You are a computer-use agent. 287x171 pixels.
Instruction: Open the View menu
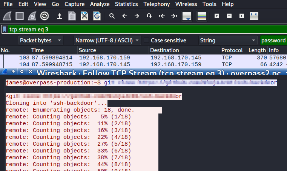[40, 4]
